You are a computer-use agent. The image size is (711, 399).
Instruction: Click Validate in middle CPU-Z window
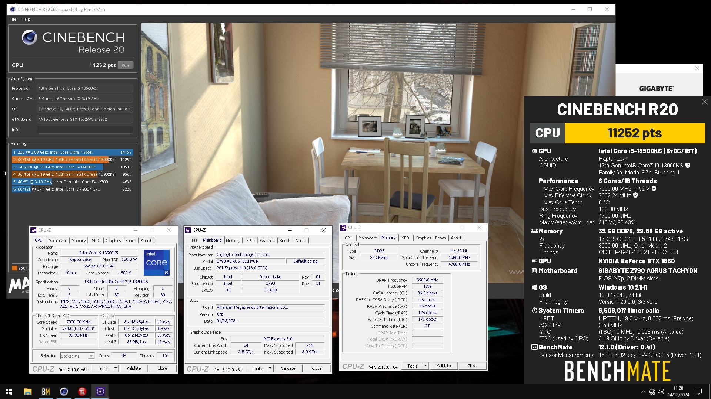288,368
